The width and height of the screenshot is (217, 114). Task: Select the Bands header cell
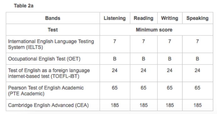pyautogui.click(x=53, y=18)
